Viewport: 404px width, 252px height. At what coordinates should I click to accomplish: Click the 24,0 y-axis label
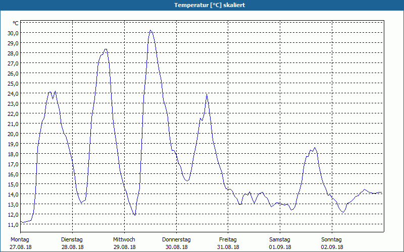13,93
